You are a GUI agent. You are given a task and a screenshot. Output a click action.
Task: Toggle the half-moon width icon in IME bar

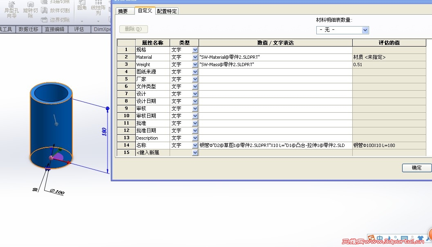pos(389,238)
